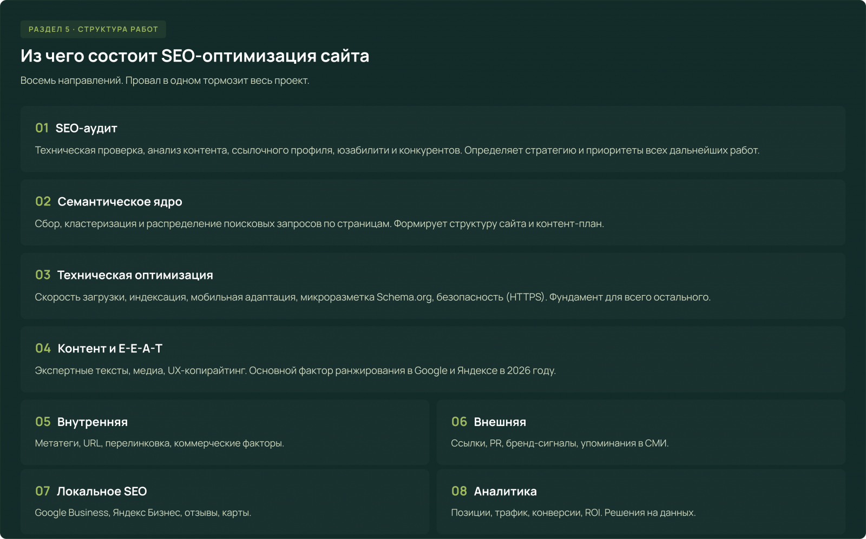Click the text 'Google Business, Яндекс Бизнес, отзывы, карты.'
Screen dimensions: 866x539
[143, 513]
